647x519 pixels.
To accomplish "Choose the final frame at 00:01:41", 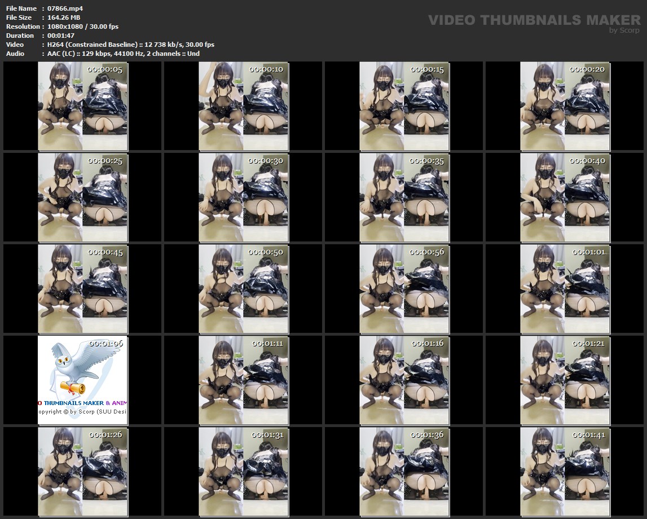I will click(565, 472).
